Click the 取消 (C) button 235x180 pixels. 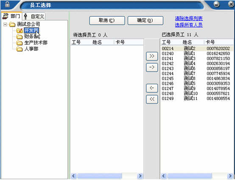tap(107, 20)
